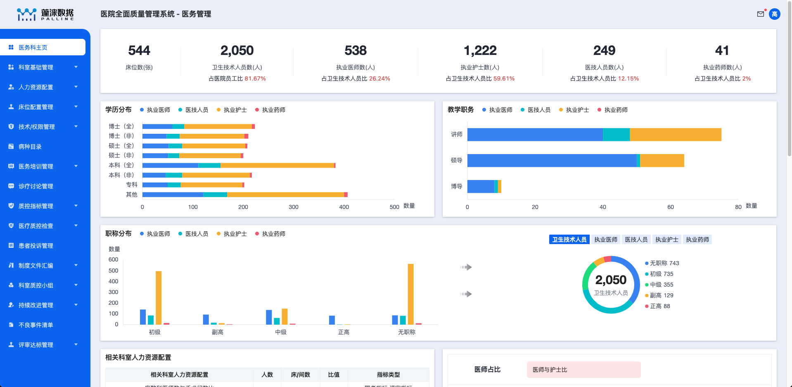Click the 无职称 743 donut legend
The width and height of the screenshot is (792, 387).
pos(662,263)
